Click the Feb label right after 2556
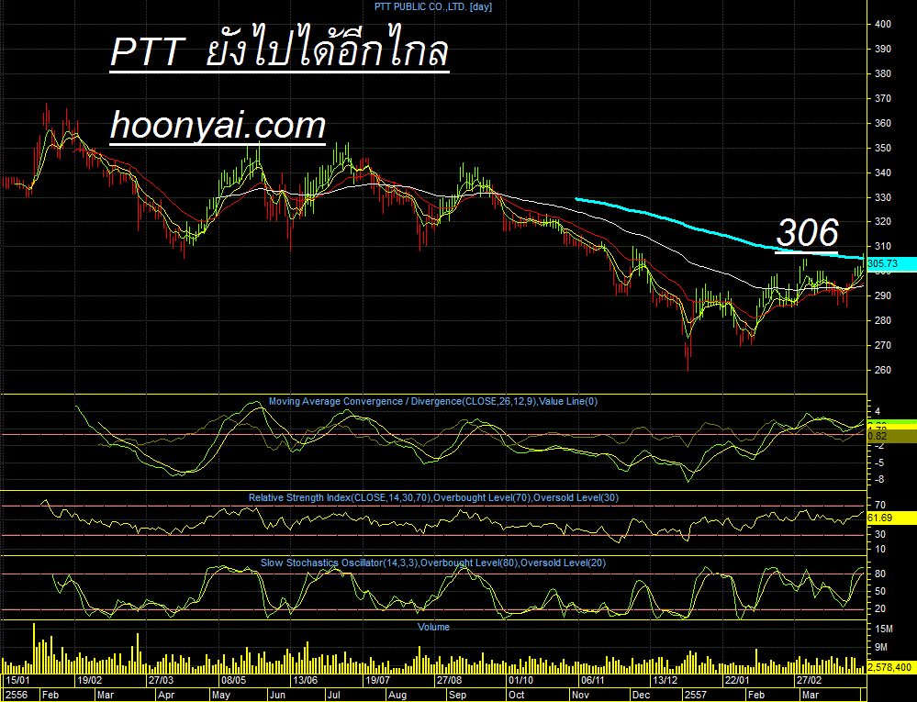The width and height of the screenshot is (917, 702). click(x=50, y=695)
